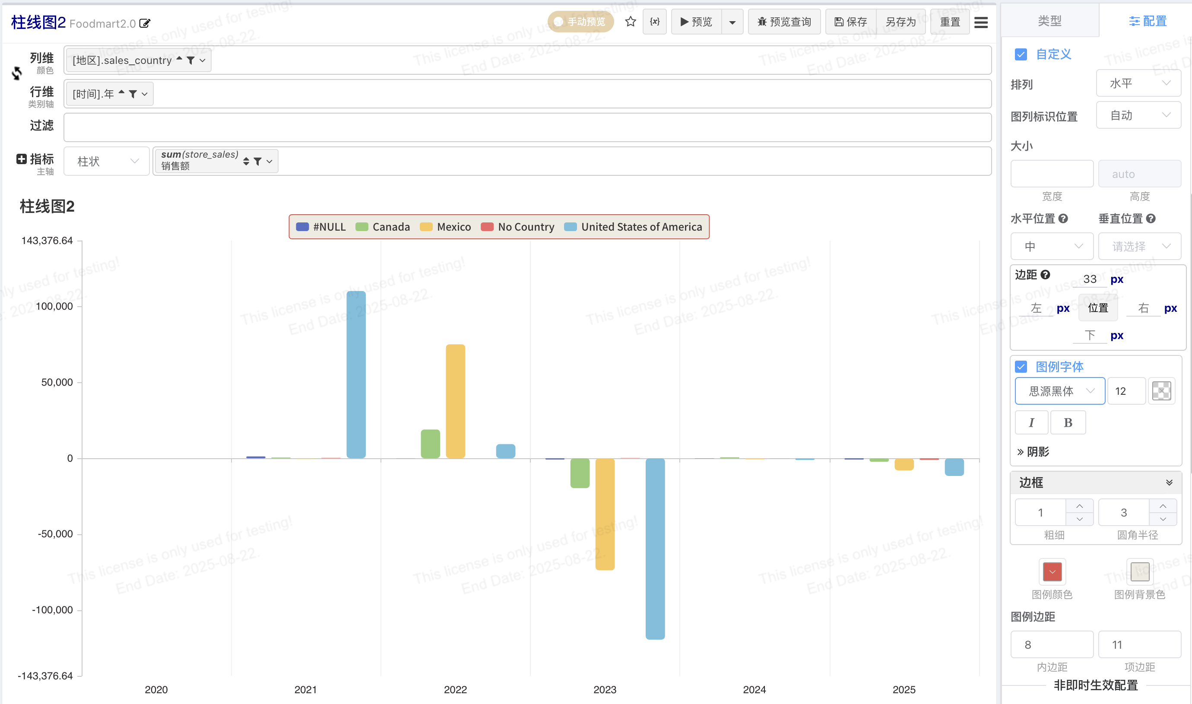Click the variables {x} icon button
The image size is (1192, 704).
[x=655, y=22]
